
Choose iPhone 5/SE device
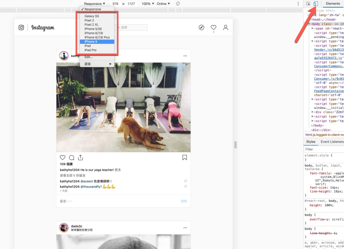97,29
